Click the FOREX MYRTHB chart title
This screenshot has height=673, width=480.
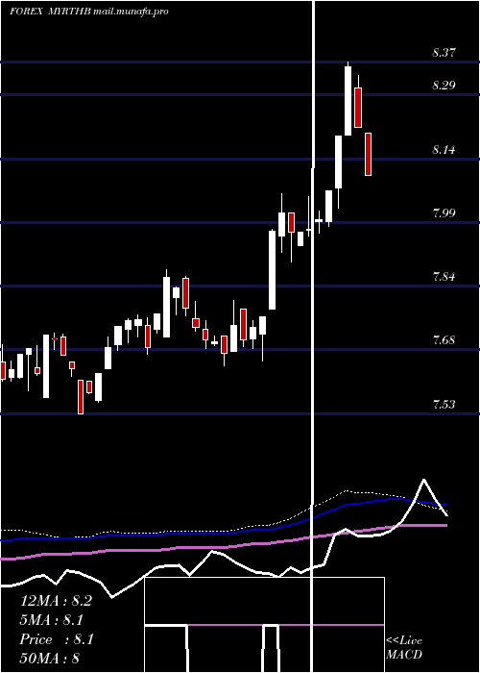89,12
